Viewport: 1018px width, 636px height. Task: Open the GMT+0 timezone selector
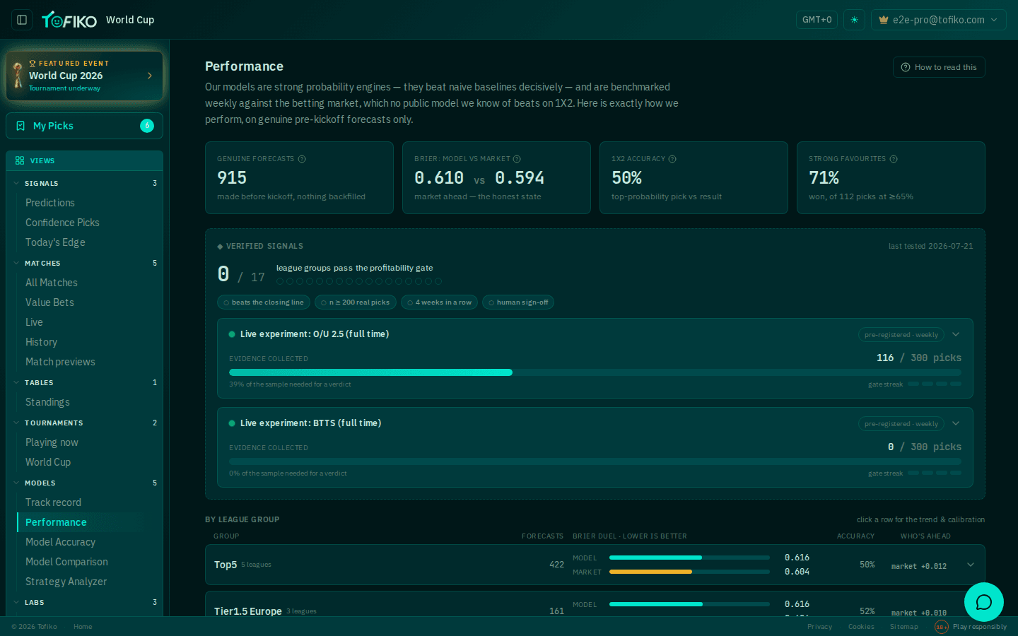pyautogui.click(x=817, y=20)
